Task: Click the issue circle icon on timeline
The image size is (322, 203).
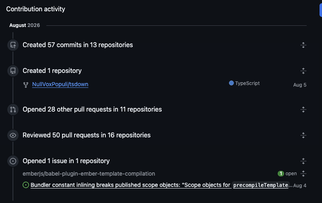Action: [x=13, y=161]
